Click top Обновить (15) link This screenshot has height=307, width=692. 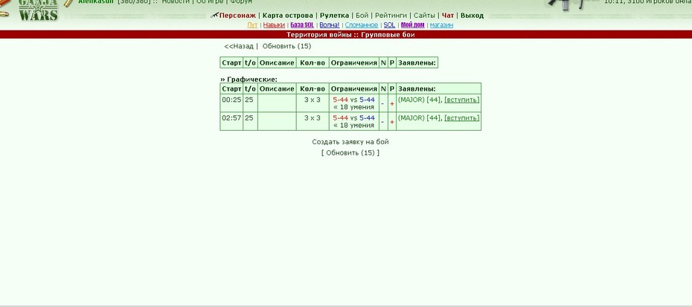click(286, 46)
